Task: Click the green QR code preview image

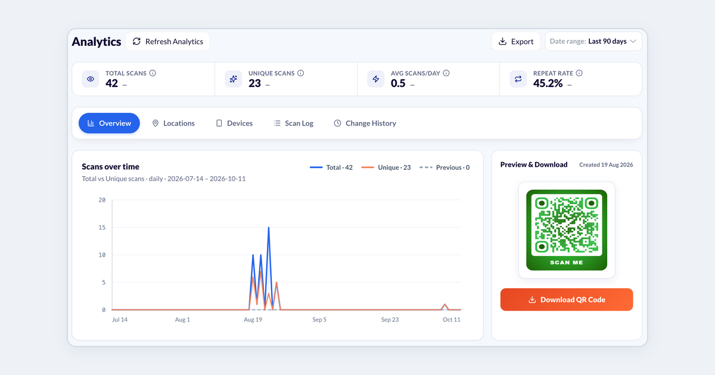Action: pyautogui.click(x=567, y=230)
